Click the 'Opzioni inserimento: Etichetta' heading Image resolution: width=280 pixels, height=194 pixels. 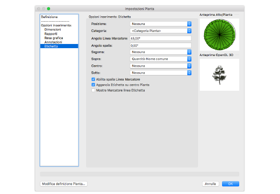pyautogui.click(x=110, y=17)
